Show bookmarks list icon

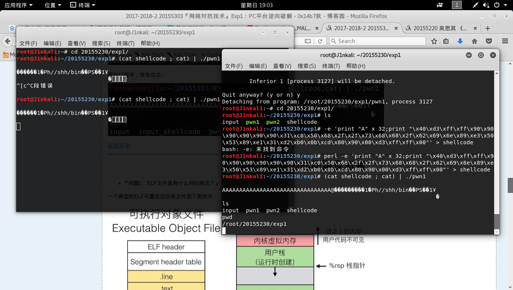[x=446, y=41]
